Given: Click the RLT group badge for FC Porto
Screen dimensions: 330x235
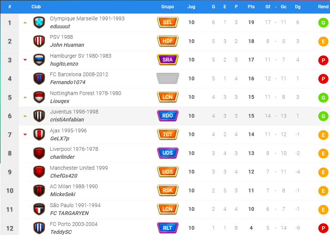Looking at the screenshot, I should click(x=168, y=228).
